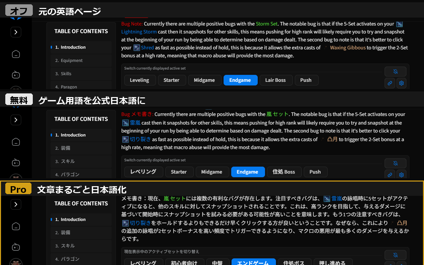Expand the sidebar chevron in the Pro panel
This screenshot has width=424, height=265.
coord(16,204)
